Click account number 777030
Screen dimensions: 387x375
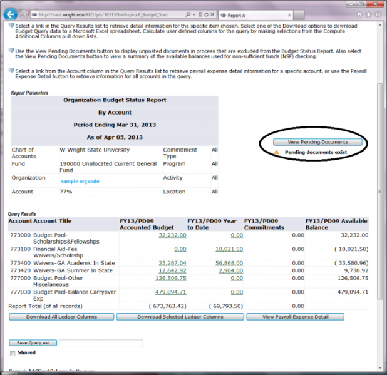coord(20,292)
